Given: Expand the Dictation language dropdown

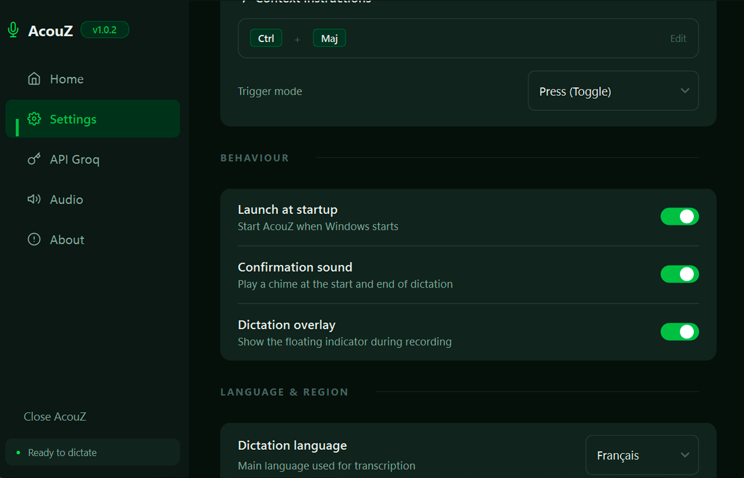Looking at the screenshot, I should pyautogui.click(x=641, y=456).
